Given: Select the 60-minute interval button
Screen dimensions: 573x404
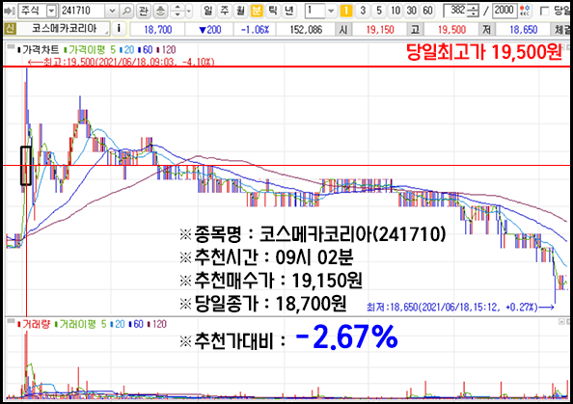Looking at the screenshot, I should click(427, 11).
